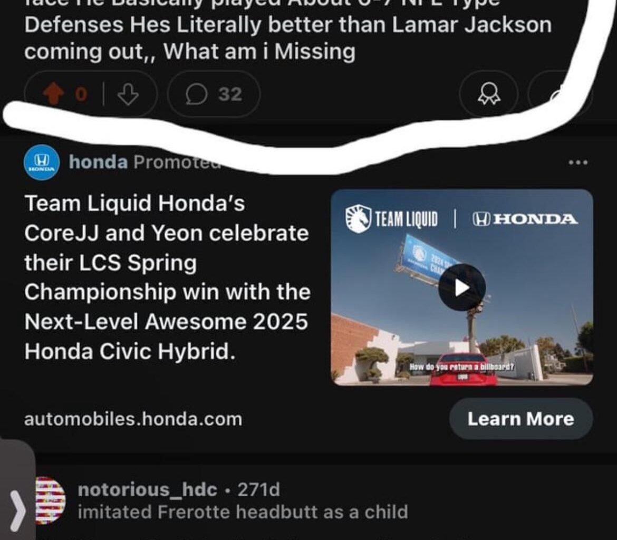Open the honda advertiser avatar
This screenshot has height=540, width=617.
[42, 162]
